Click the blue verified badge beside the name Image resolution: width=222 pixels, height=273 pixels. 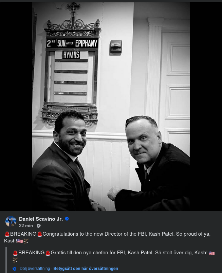(x=67, y=219)
